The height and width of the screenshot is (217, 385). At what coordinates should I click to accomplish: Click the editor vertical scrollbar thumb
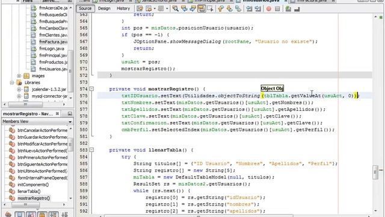(375, 172)
